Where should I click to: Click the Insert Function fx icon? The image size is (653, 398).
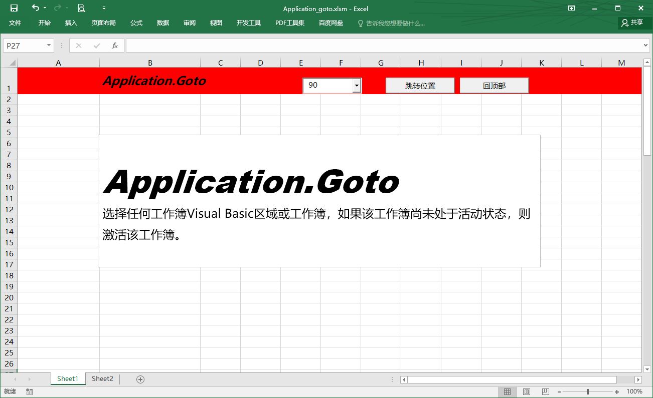(x=115, y=46)
